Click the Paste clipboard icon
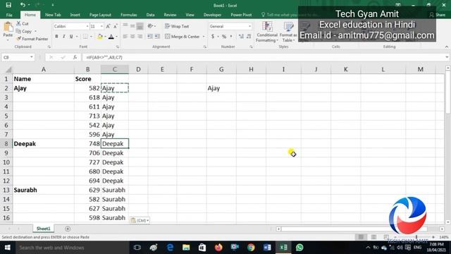 [8, 27]
